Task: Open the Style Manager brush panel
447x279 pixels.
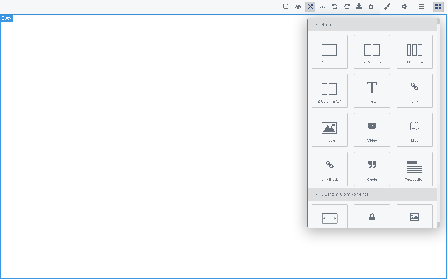Action: (x=387, y=7)
